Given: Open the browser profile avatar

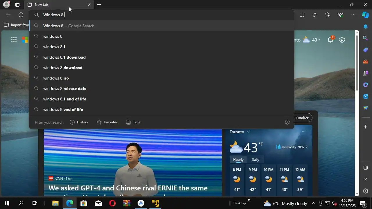Looking at the screenshot, I should coord(6,5).
